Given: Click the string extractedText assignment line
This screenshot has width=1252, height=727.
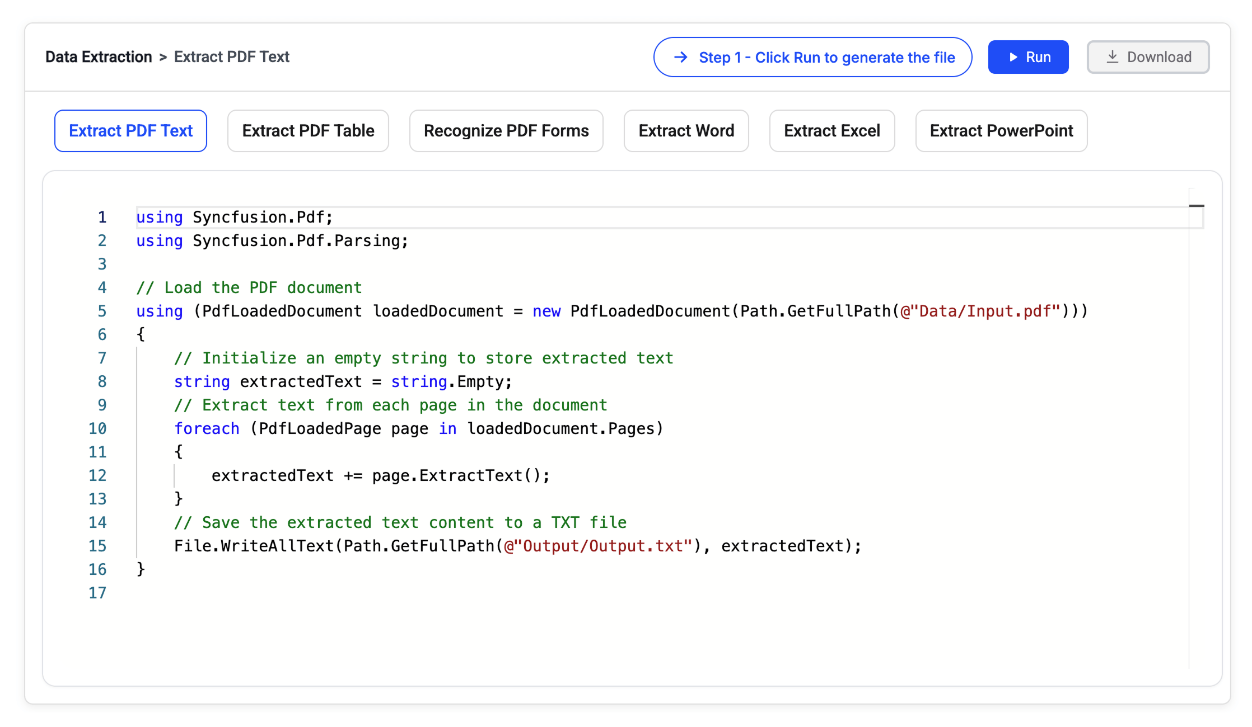Looking at the screenshot, I should click(x=343, y=381).
